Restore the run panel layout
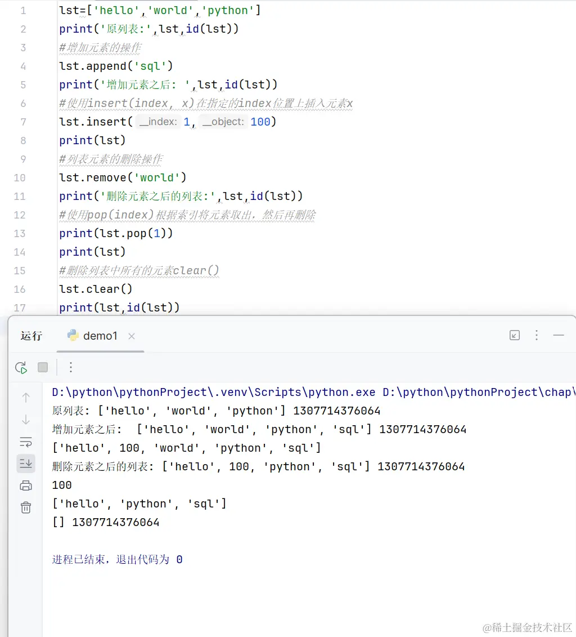Screen dimensions: 576x637 514,335
